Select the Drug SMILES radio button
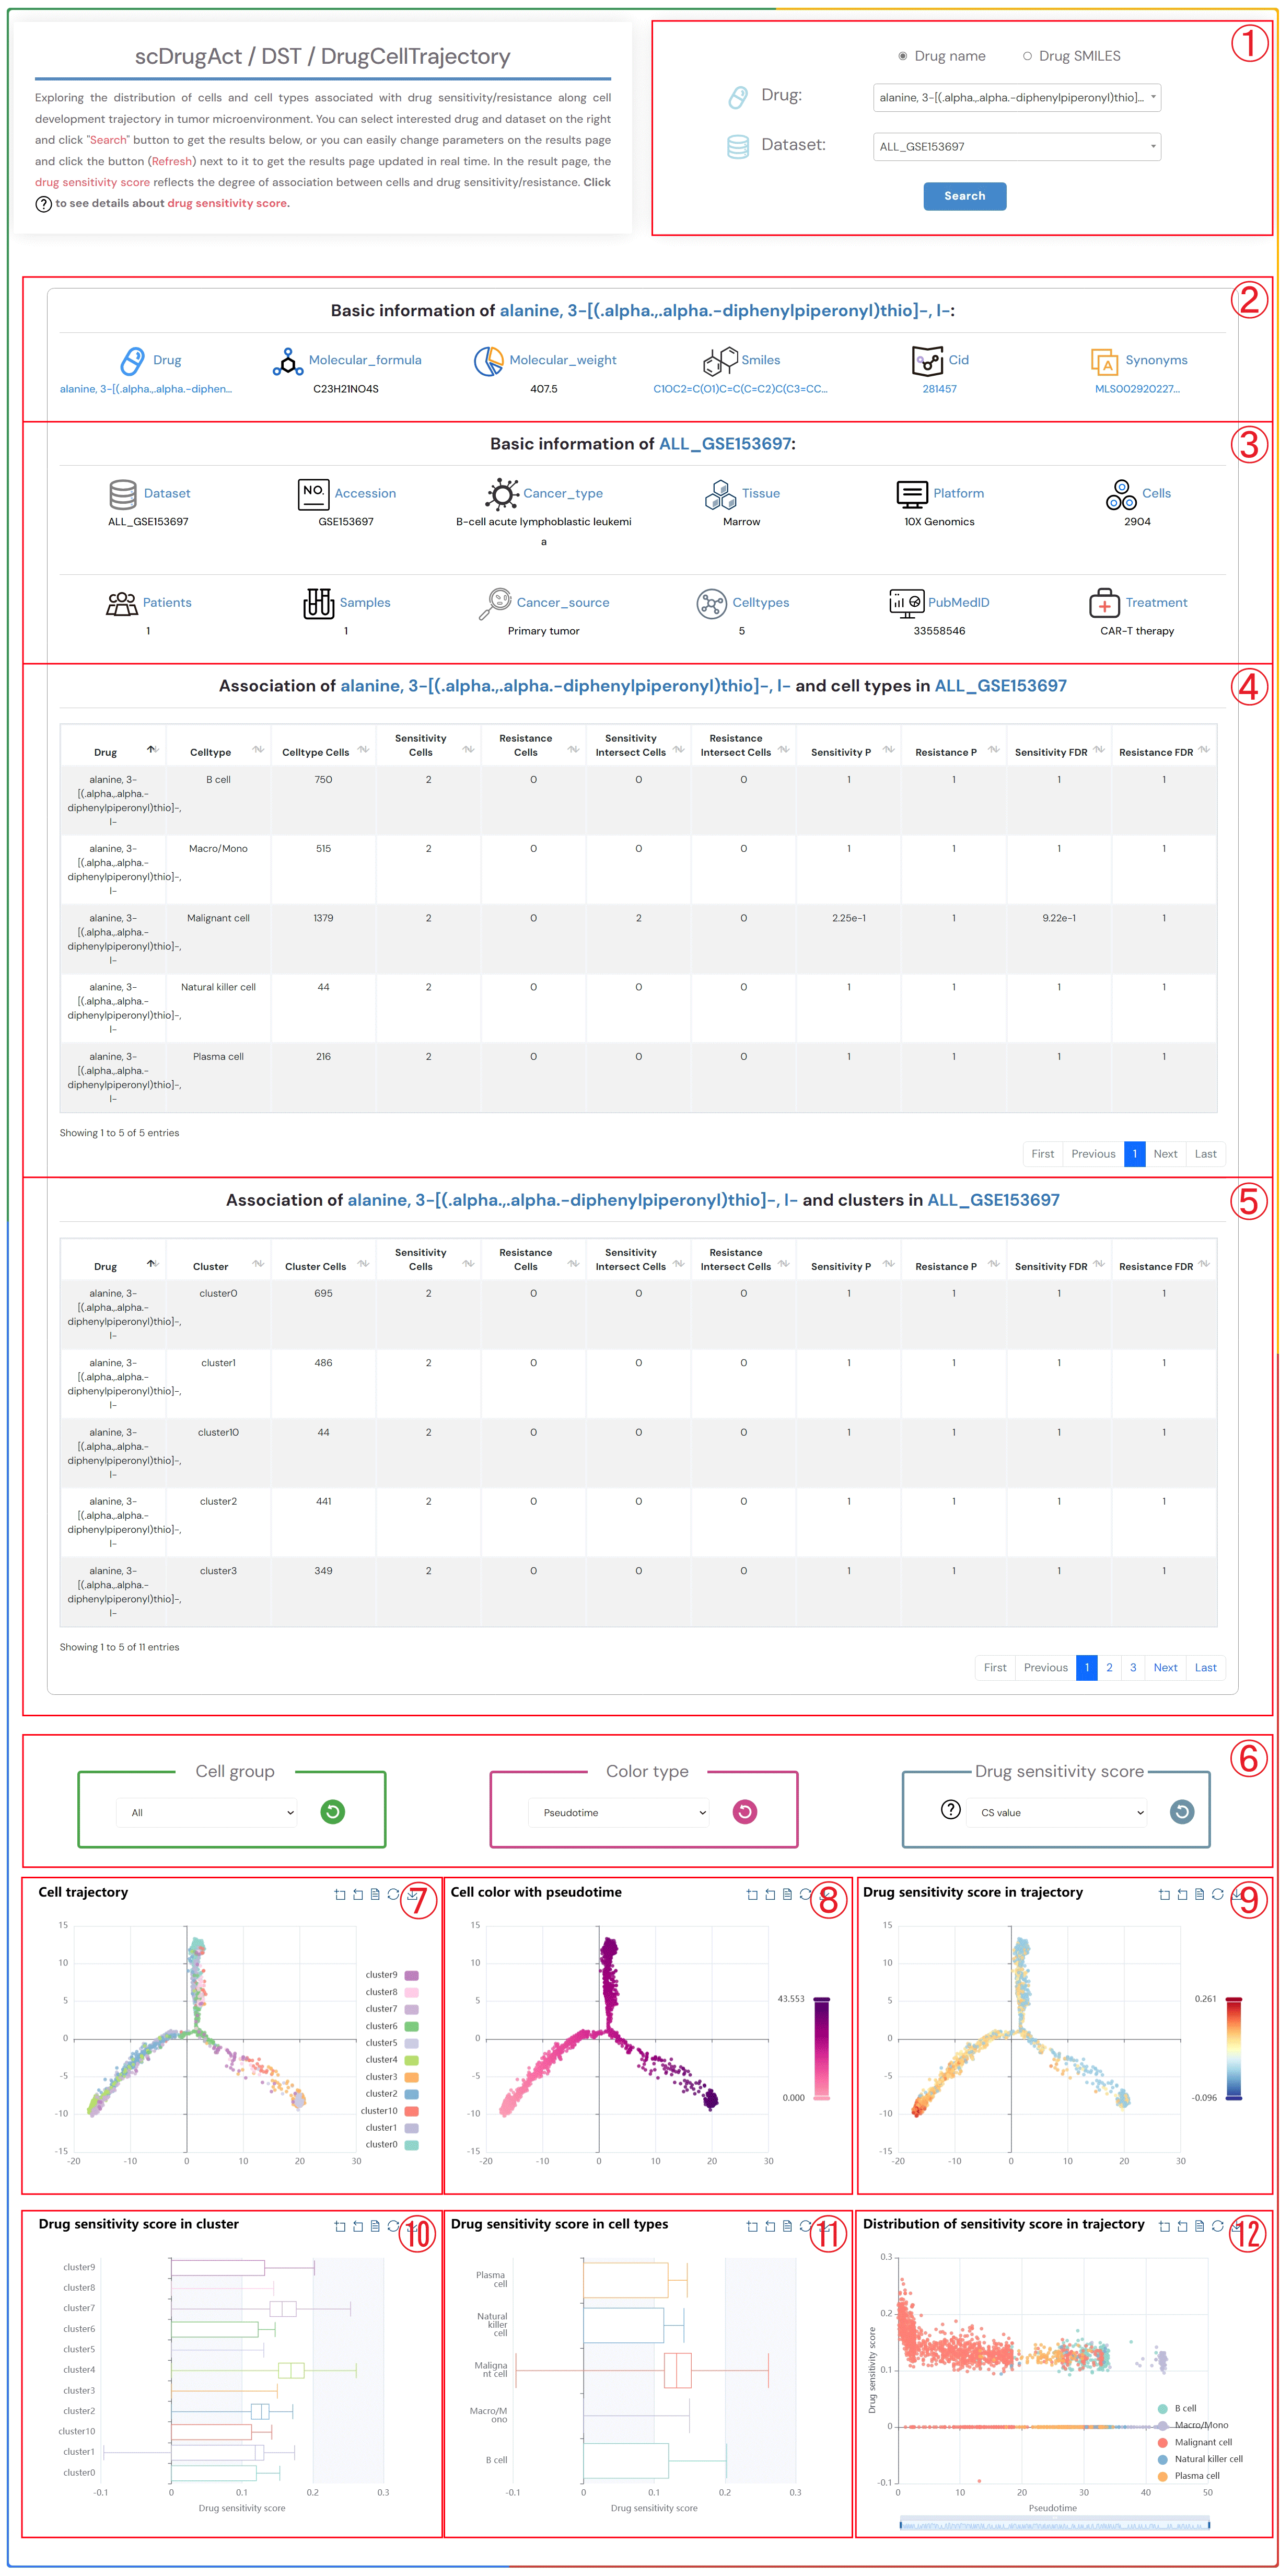This screenshot has width=1280, height=2576. (1027, 56)
